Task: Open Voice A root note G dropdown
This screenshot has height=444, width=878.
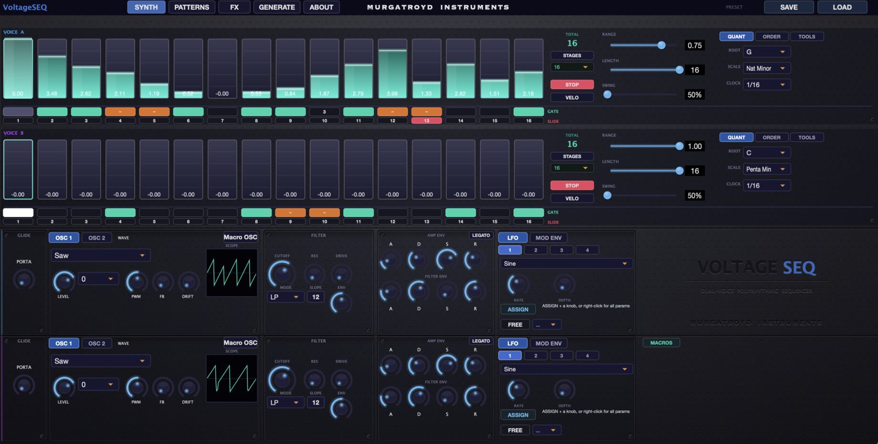Action: 767,52
